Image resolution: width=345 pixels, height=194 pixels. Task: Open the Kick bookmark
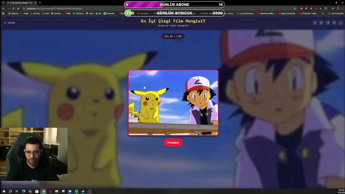99,13
